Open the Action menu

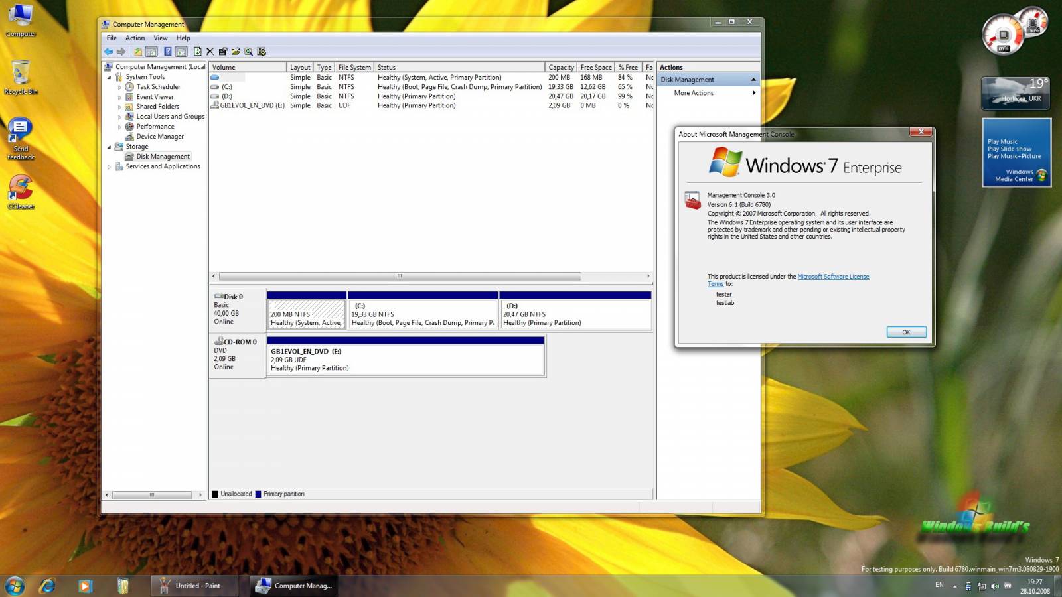[x=135, y=38]
